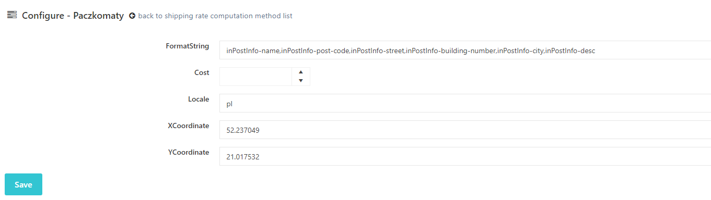Click the YCoordinate label
Viewport: 711px width, 200px height.
coord(189,152)
